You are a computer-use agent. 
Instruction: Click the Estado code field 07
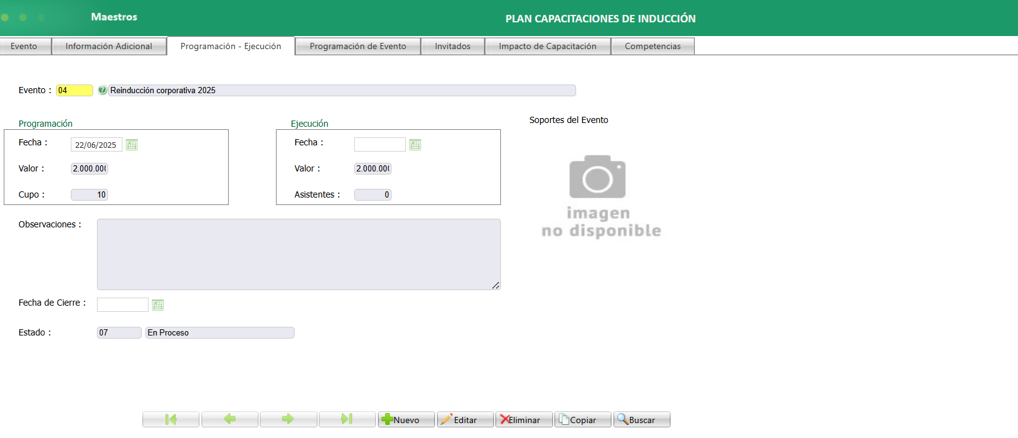(119, 332)
